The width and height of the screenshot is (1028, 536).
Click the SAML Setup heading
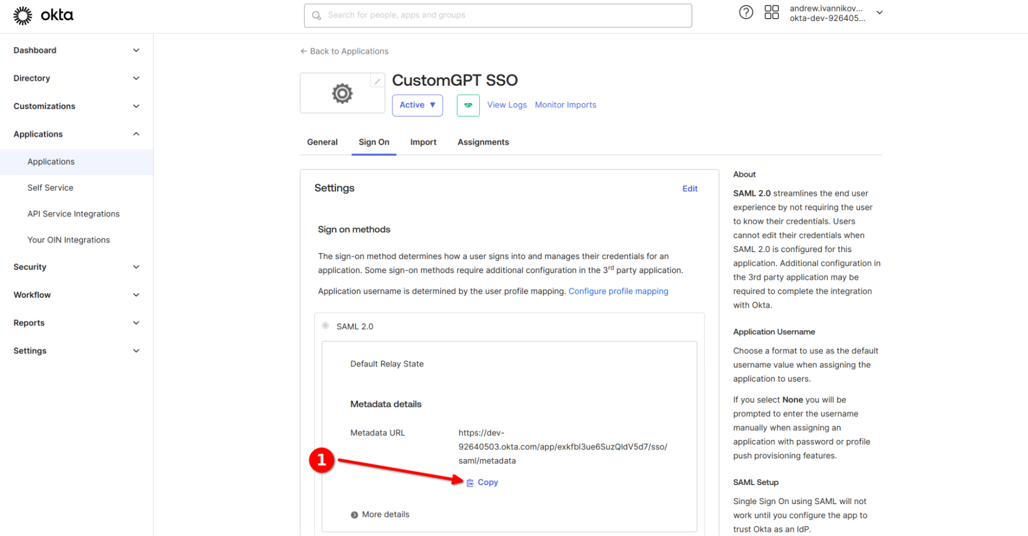coord(755,483)
